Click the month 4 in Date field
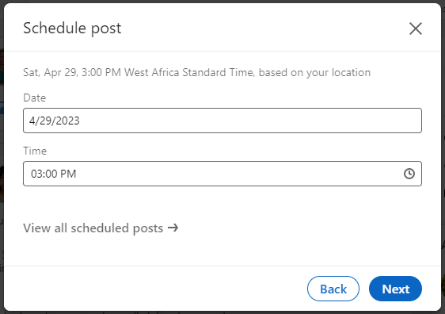 32,121
